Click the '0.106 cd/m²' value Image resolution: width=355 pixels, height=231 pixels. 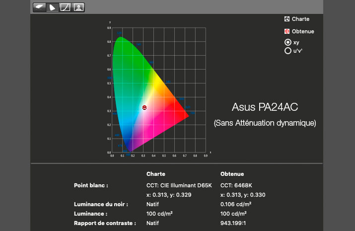click(236, 204)
